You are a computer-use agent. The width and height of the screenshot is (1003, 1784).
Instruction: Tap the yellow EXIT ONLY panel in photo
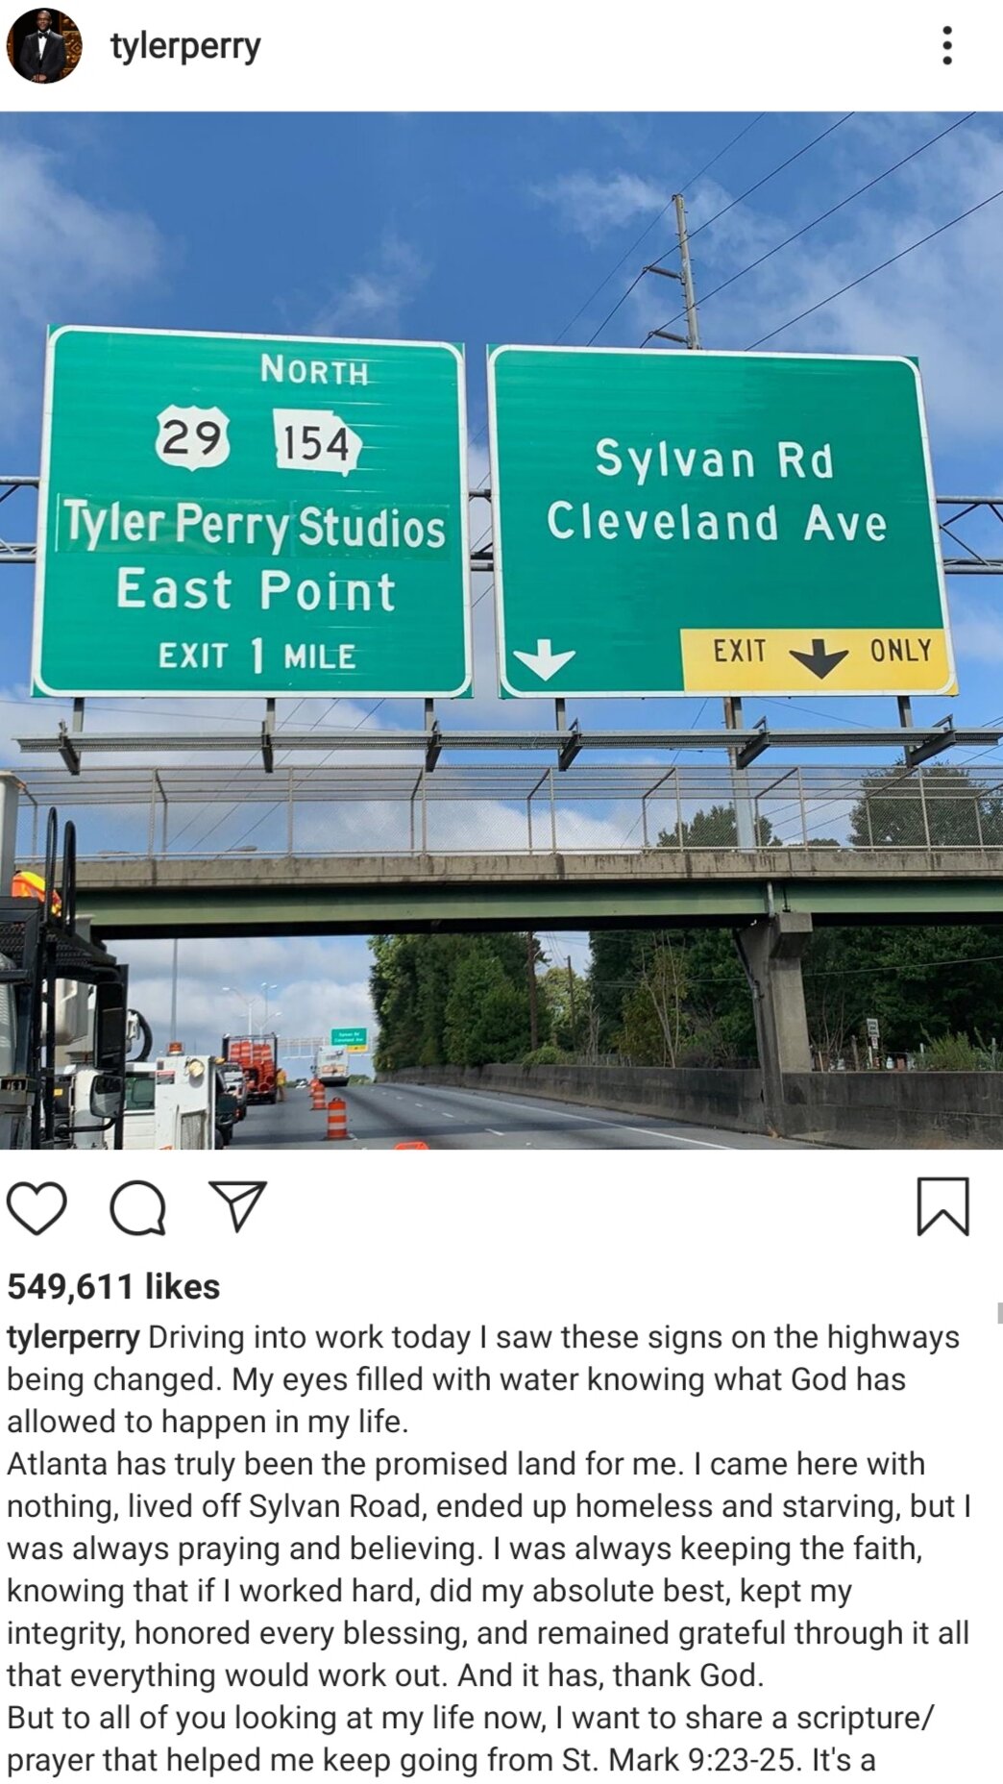point(816,659)
